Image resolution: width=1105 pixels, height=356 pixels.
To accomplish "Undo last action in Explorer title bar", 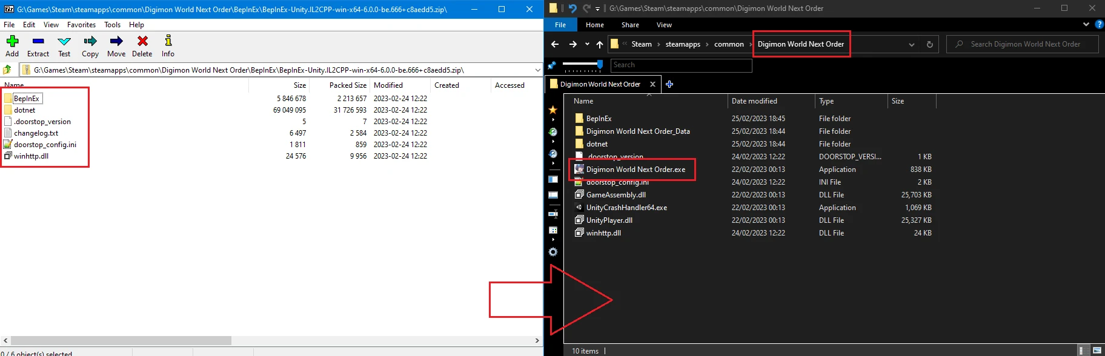I will click(572, 8).
